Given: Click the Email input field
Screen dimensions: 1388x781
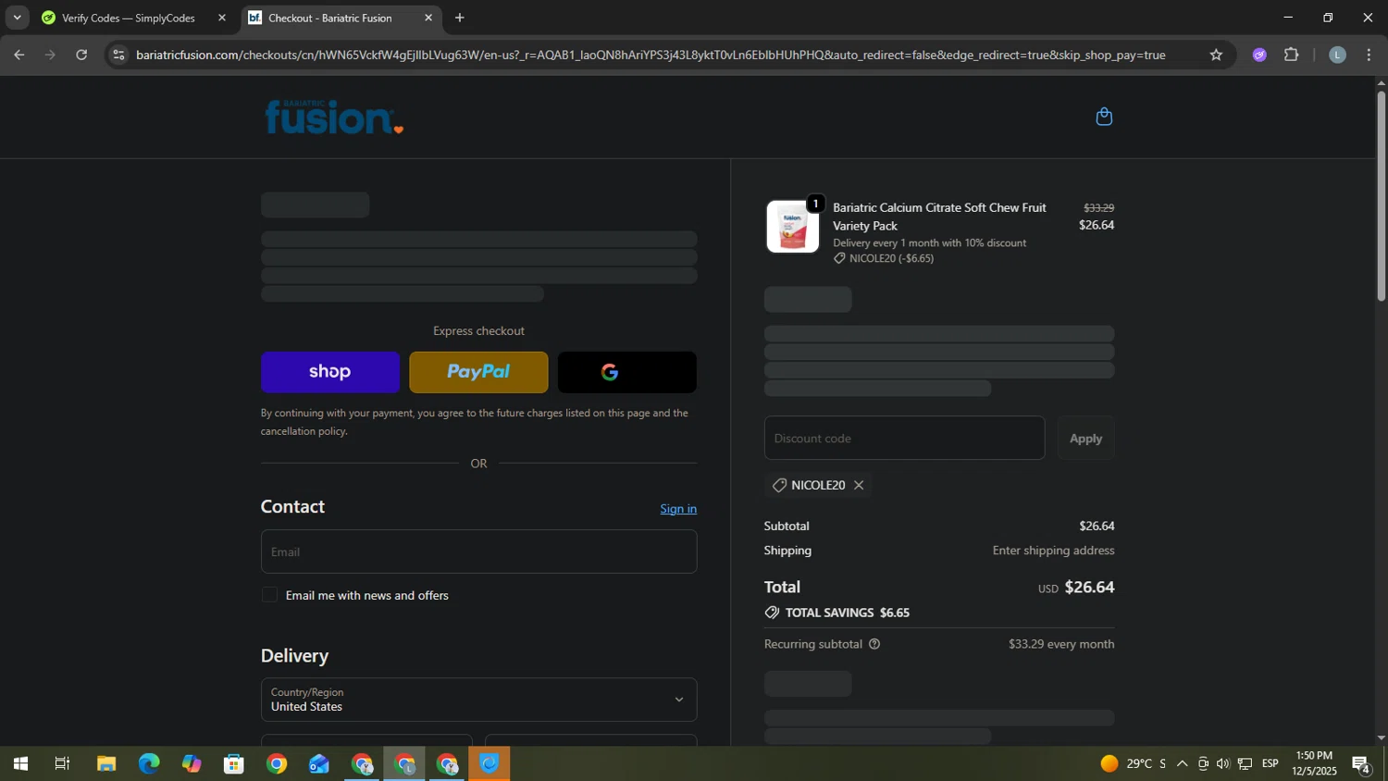Looking at the screenshot, I should click(x=478, y=552).
